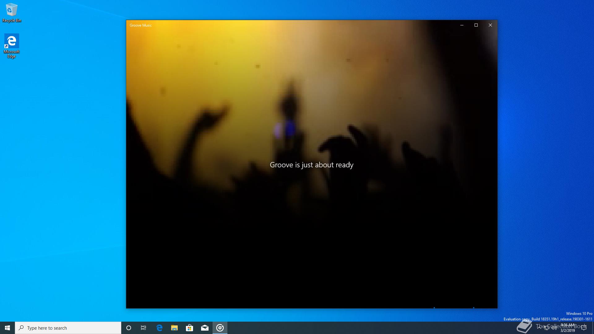Click the 'Groove Music' window title

141,25
